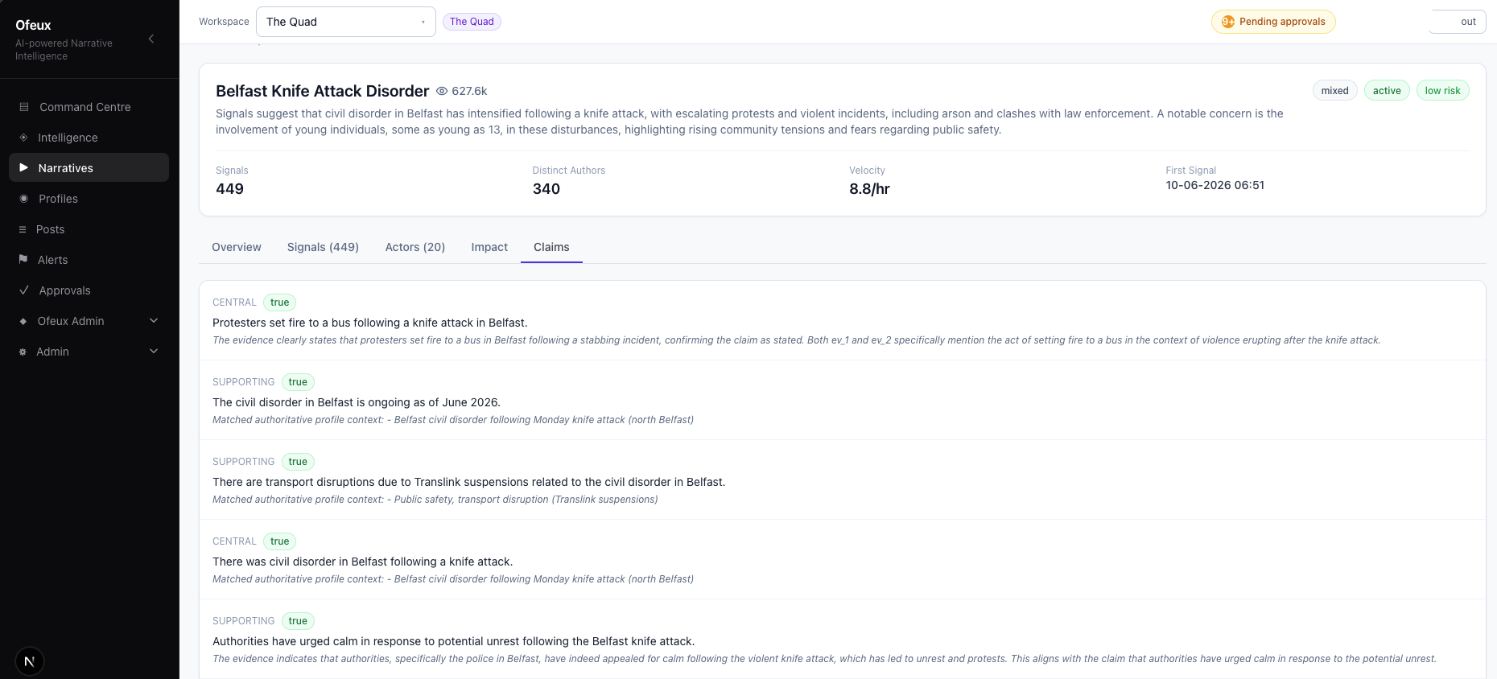Screen dimensions: 1497x679
Task: Click the claim 'There was civil disorder in Belfast'
Action: (362, 562)
